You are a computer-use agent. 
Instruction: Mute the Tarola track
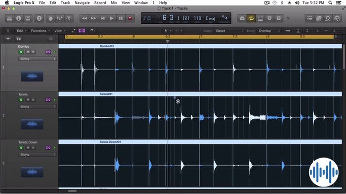tap(28, 100)
